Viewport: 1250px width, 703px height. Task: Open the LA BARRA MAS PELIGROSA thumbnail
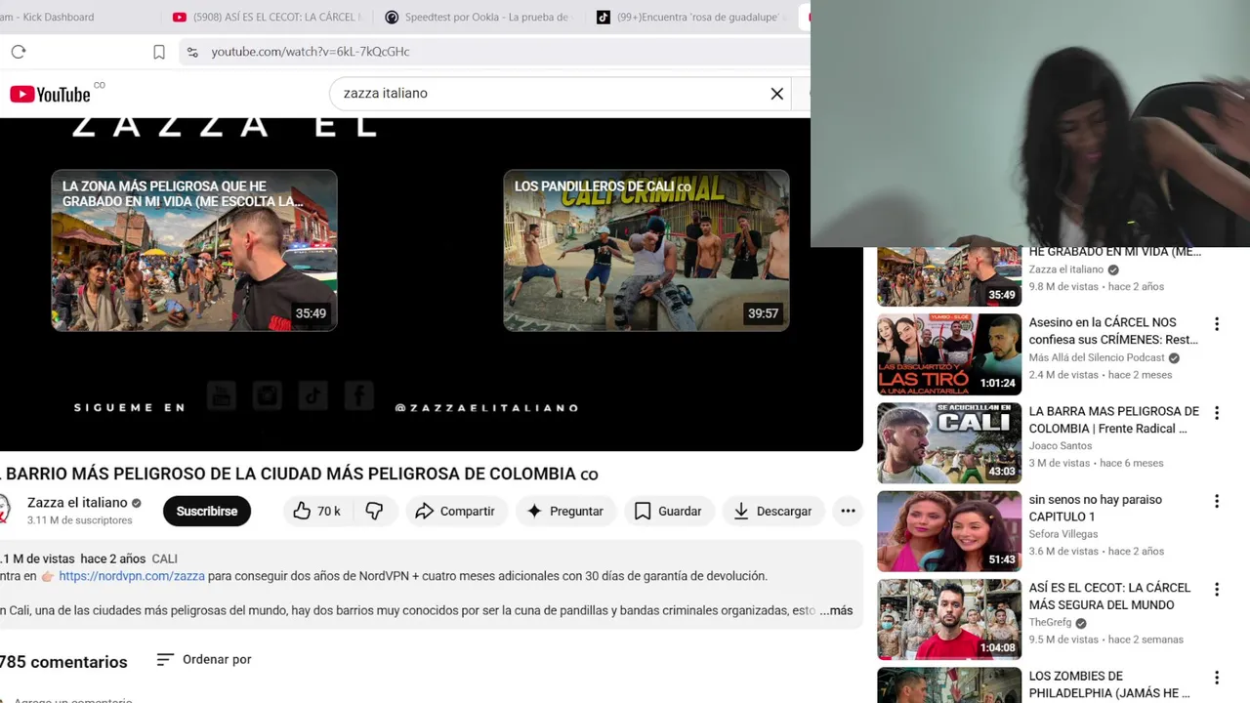949,443
